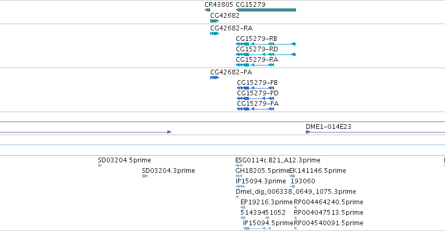Select Dmel_dig_006338_0649_1075.3prime feature

tap(237, 197)
